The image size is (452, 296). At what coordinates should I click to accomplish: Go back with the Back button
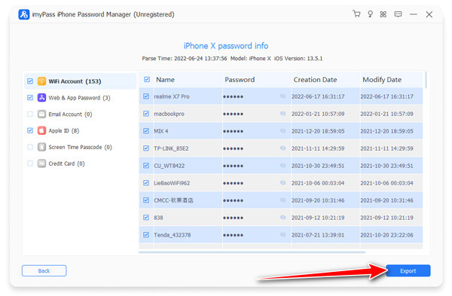44,270
